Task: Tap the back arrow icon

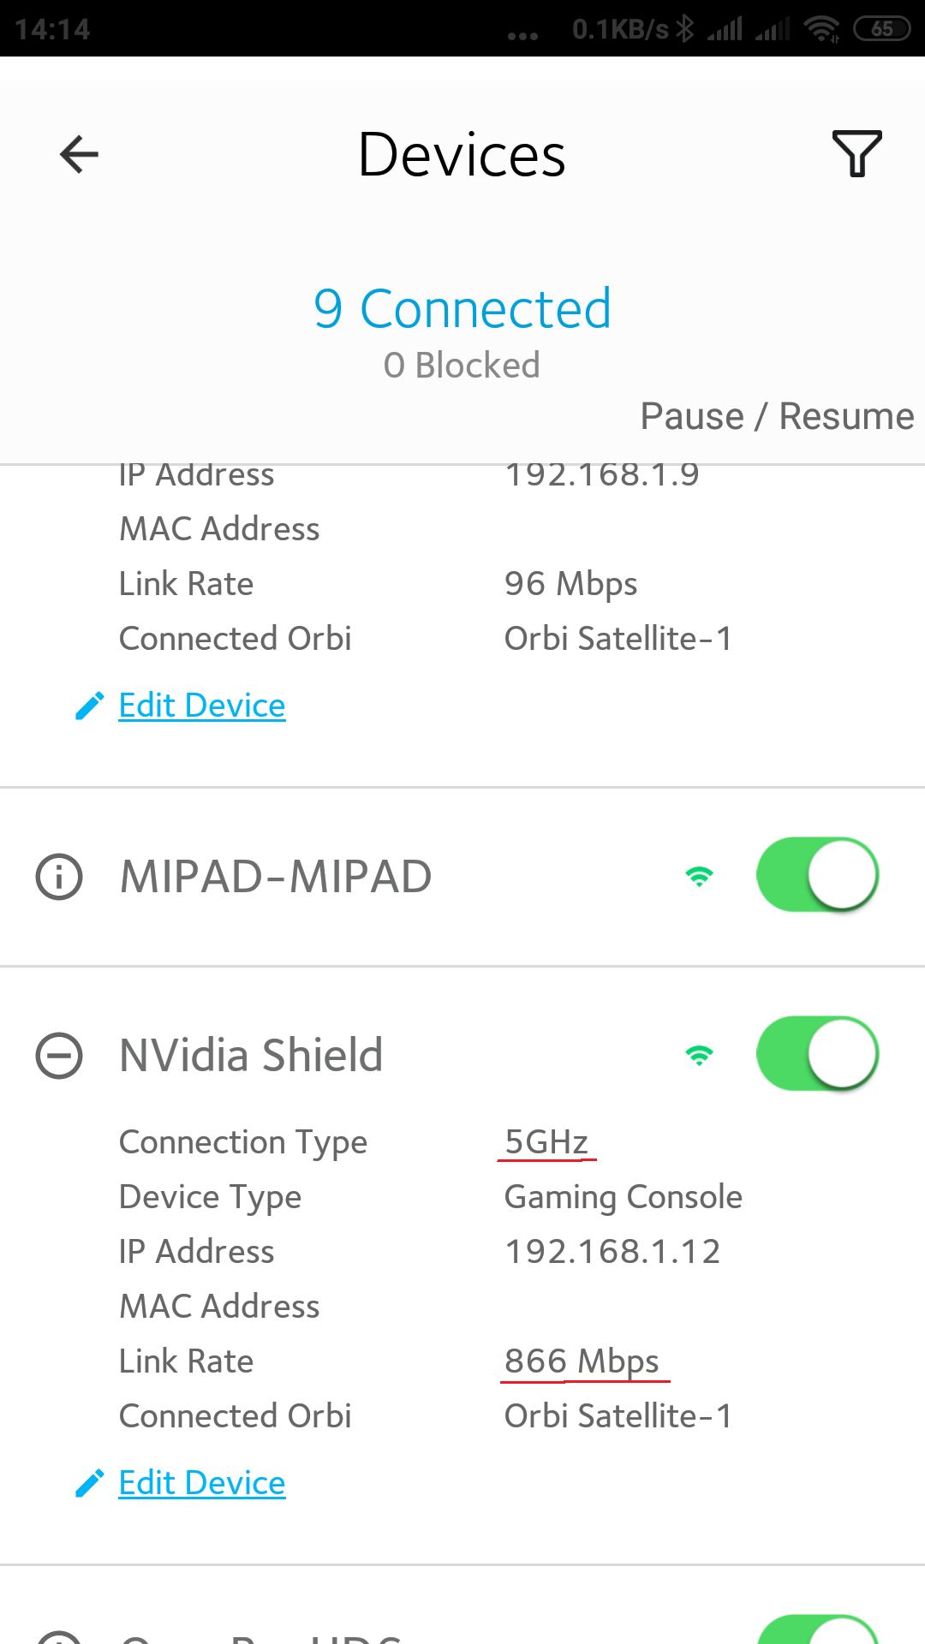Action: pyautogui.click(x=79, y=155)
